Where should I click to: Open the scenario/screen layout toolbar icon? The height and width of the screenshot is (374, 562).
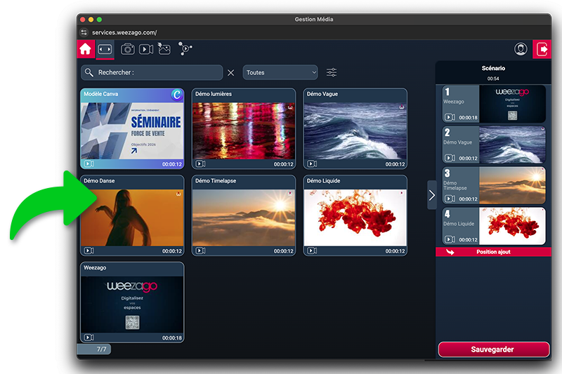pos(105,49)
